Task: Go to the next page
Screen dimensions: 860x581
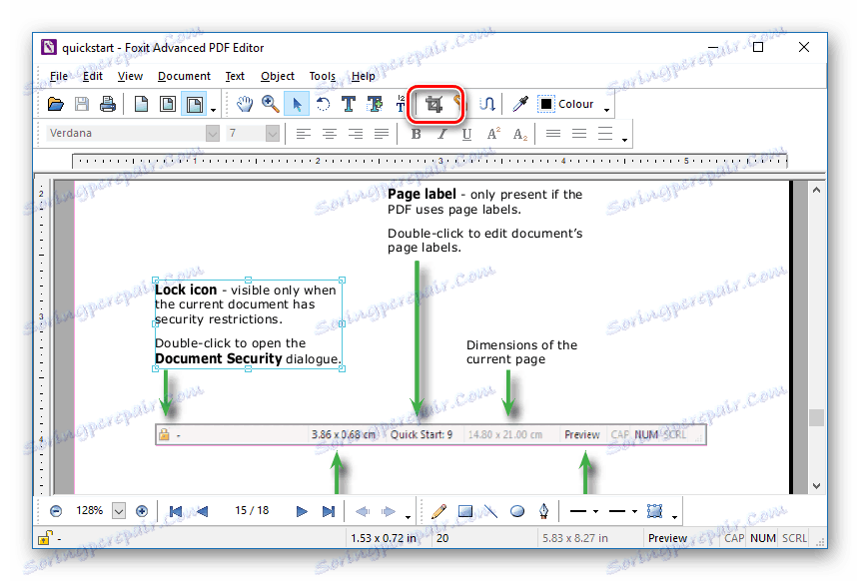Action: [301, 511]
